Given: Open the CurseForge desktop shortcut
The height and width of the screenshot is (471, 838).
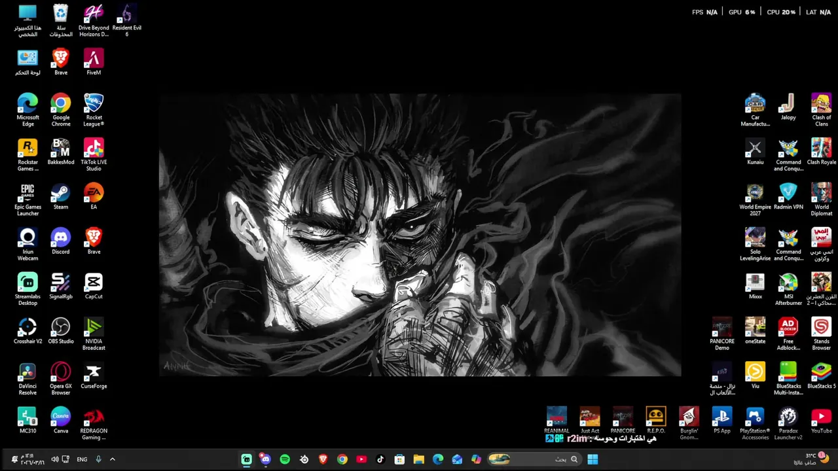Looking at the screenshot, I should [x=94, y=375].
